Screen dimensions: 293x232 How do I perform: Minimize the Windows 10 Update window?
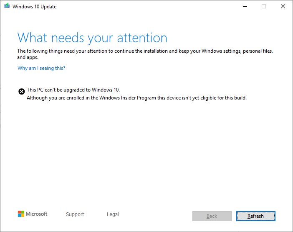[x=245, y=6]
